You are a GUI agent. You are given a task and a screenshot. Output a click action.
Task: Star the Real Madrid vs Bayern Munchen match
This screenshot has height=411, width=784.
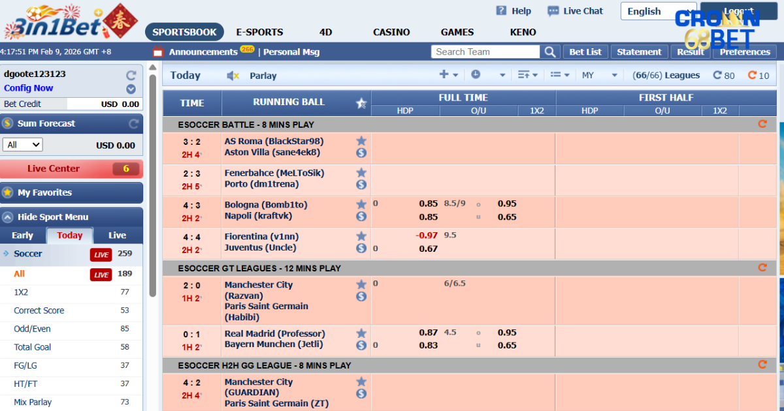click(361, 333)
